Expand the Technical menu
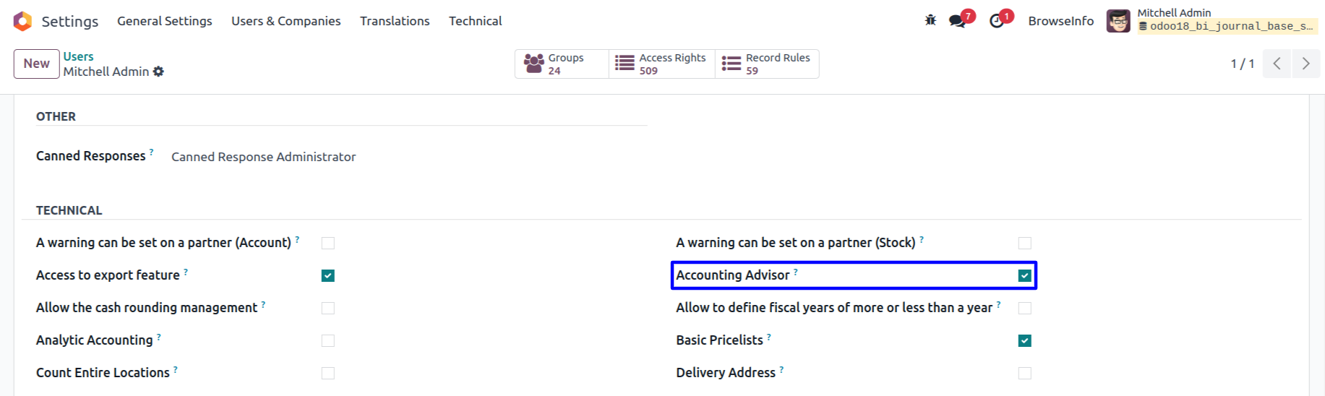This screenshot has height=396, width=1325. (x=475, y=21)
